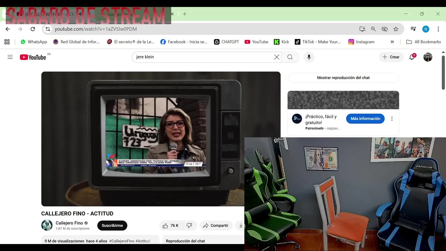Click the Compartir share button
This screenshot has width=446, height=251.
pyautogui.click(x=215, y=226)
